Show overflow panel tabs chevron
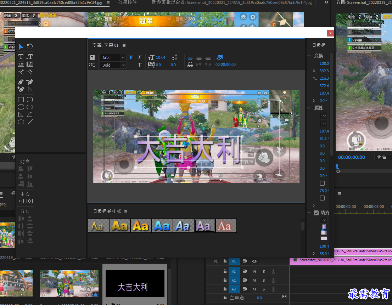Screen dimensions: 392x305 [x=326, y=2]
